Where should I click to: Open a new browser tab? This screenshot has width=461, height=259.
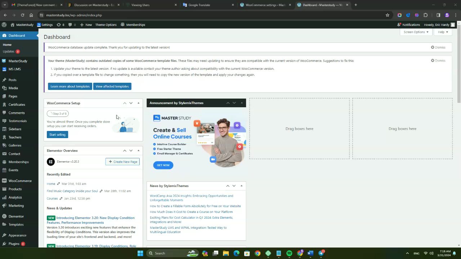[355, 5]
